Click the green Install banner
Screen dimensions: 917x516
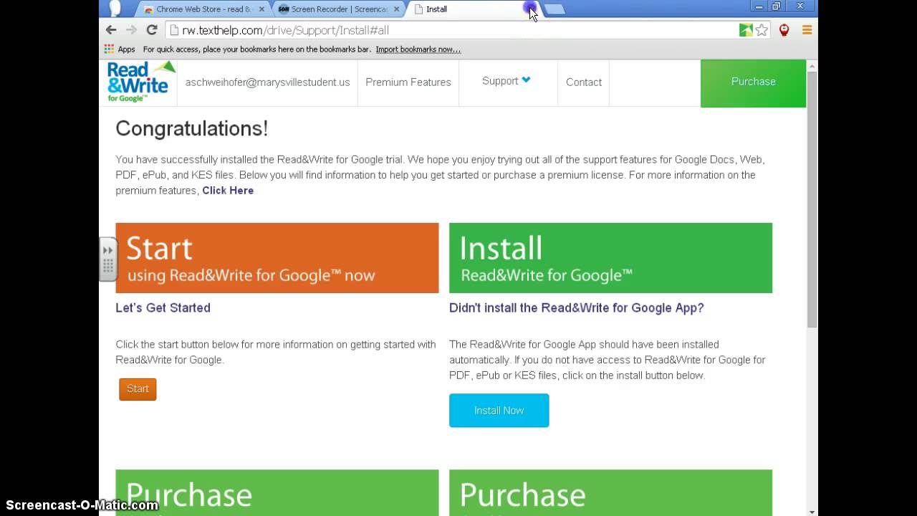610,258
